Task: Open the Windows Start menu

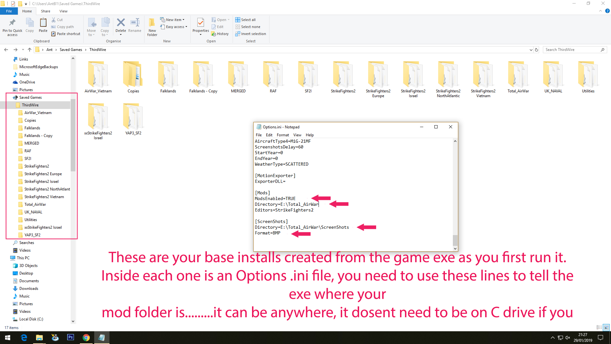Action: [8, 338]
